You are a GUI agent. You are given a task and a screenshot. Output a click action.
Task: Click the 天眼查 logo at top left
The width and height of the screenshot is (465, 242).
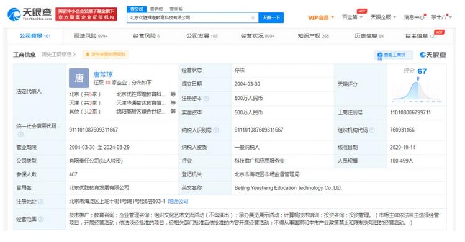point(29,14)
